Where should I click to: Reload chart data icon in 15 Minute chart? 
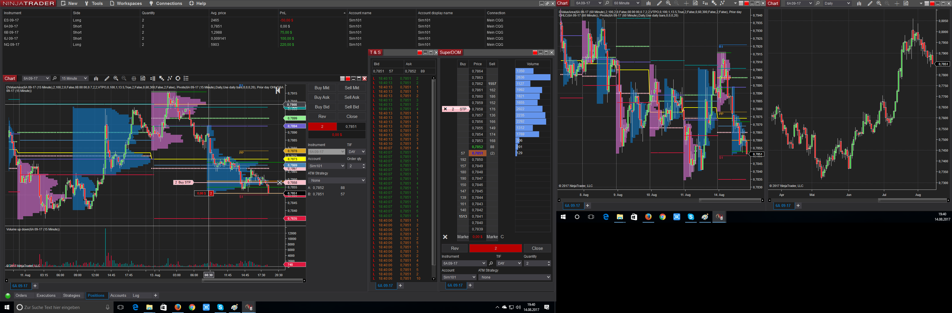pos(178,78)
